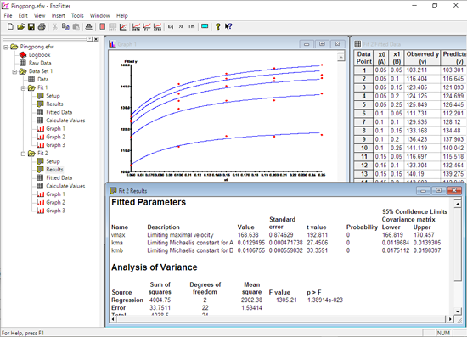Click the Eq equation toolbar button

171,27
